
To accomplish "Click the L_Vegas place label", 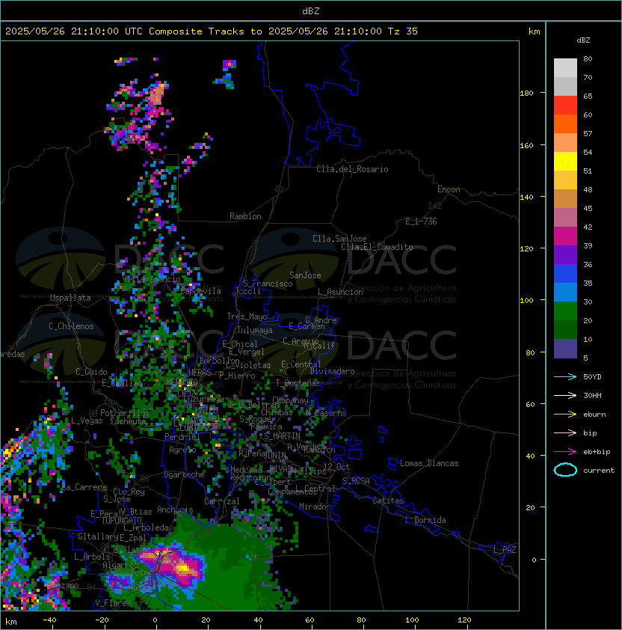I will (87, 420).
